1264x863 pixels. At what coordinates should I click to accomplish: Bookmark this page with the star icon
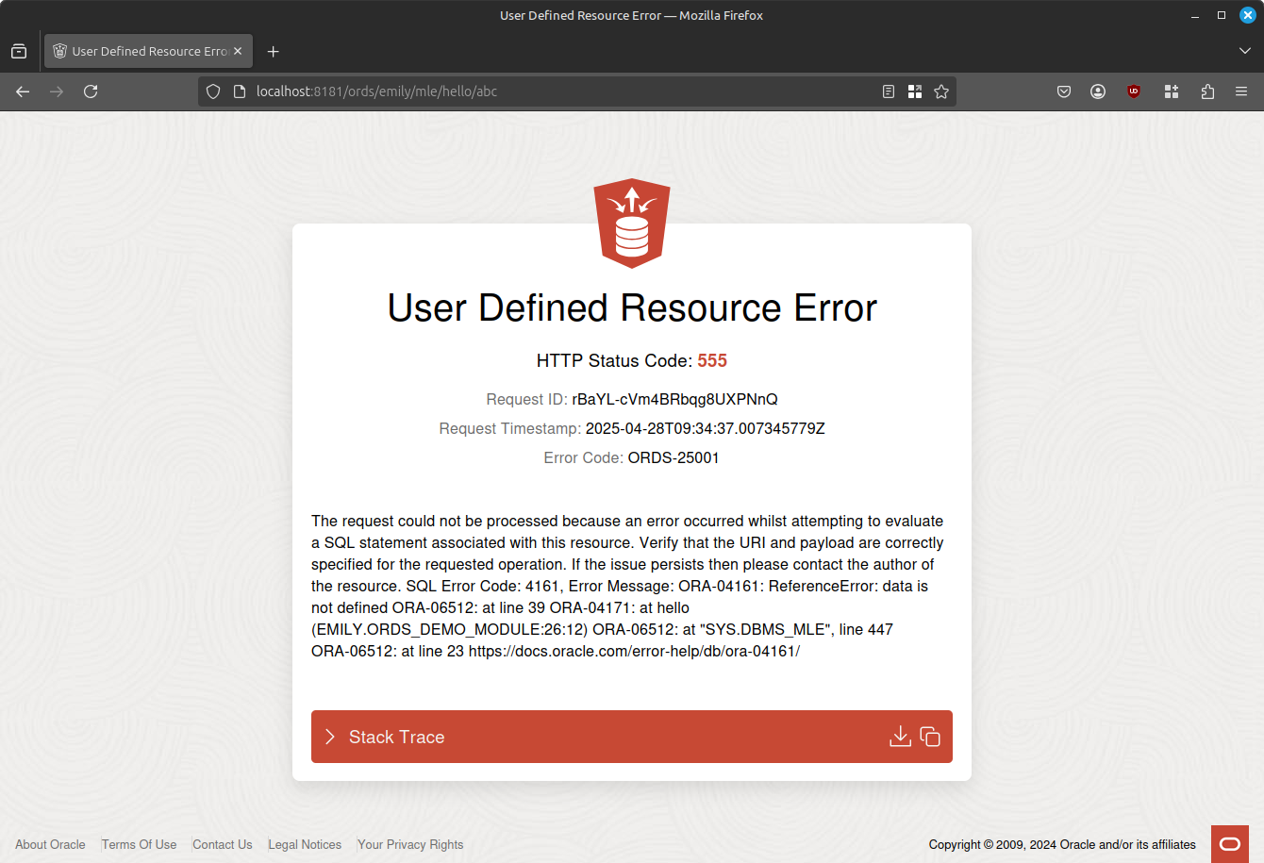coord(941,91)
